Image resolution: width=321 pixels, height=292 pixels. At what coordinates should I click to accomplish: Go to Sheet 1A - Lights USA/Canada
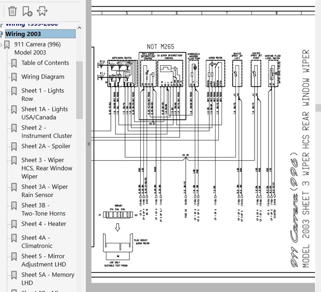(44, 113)
